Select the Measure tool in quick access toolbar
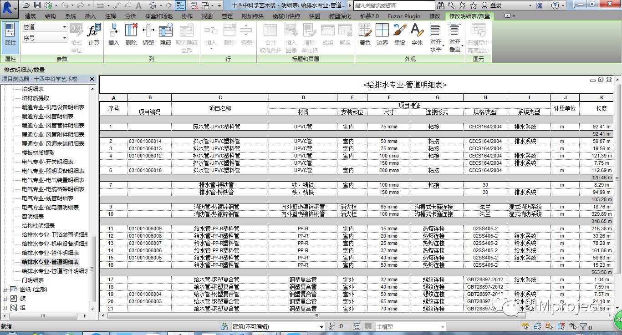622x335 pixels. [x=101, y=5]
